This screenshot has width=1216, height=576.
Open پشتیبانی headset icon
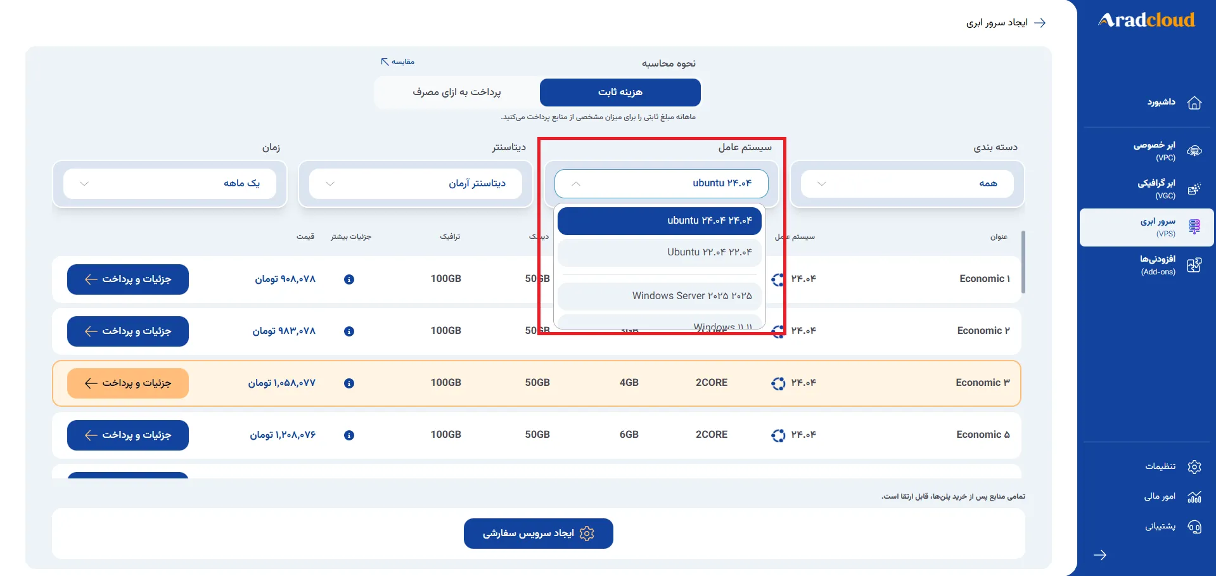1194,527
